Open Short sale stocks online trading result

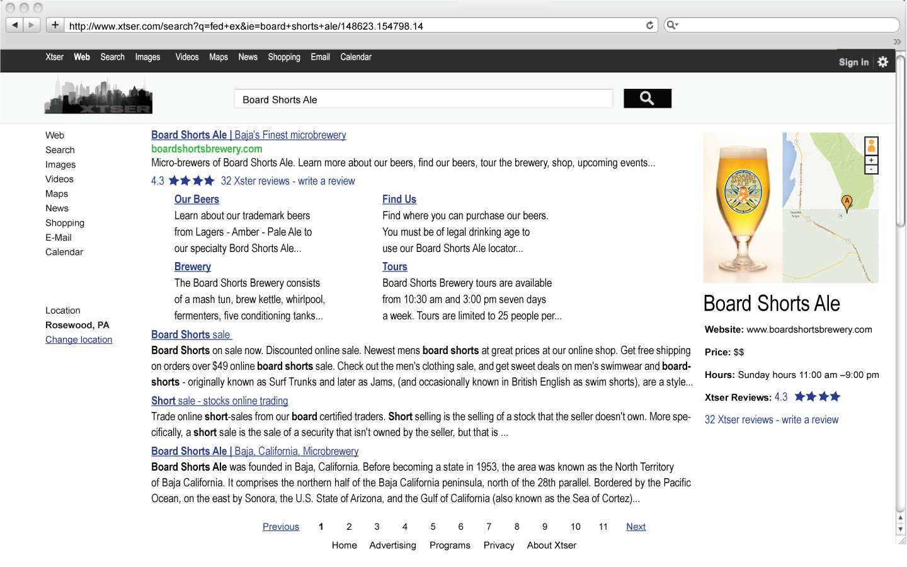pyautogui.click(x=220, y=401)
